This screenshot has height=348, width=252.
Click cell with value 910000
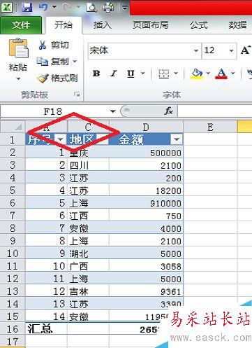146,203
